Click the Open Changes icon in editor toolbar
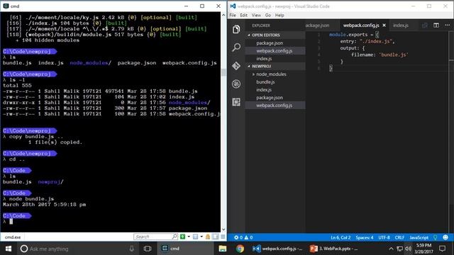 click(424, 25)
